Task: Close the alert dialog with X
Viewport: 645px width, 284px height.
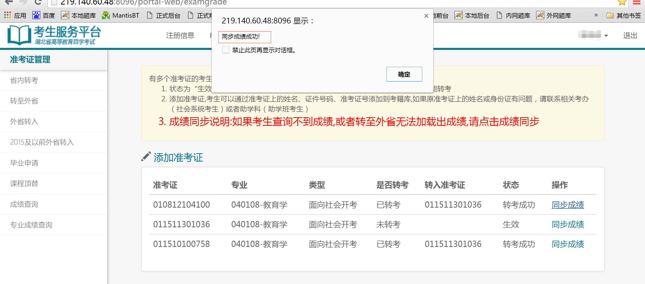Action: pyautogui.click(x=426, y=16)
